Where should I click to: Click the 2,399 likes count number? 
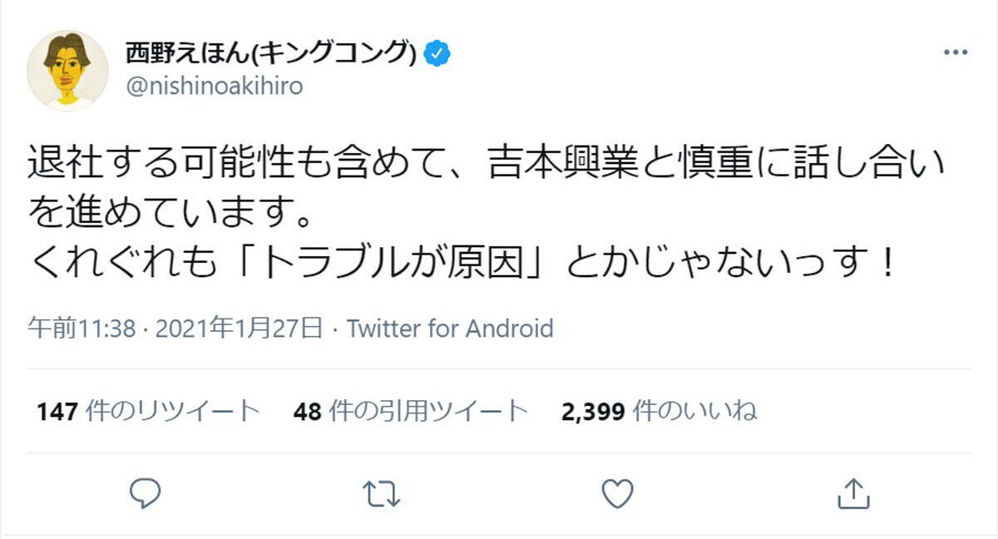pos(593,411)
